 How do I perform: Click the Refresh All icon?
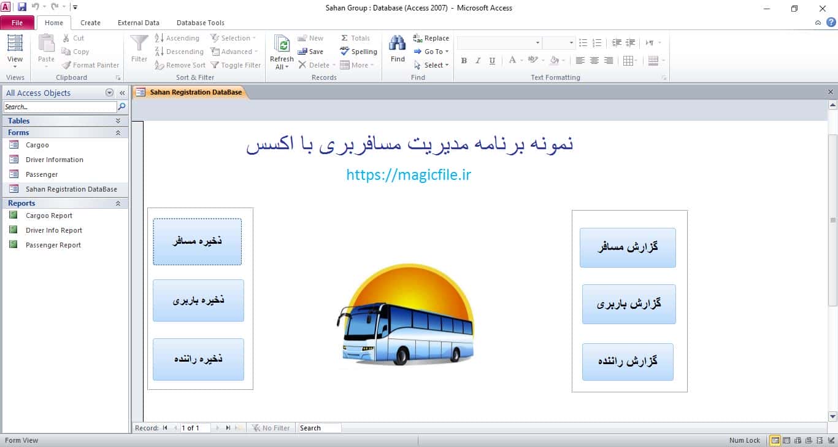click(x=282, y=44)
